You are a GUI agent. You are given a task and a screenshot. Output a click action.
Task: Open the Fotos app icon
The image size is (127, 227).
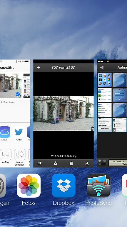click(29, 186)
